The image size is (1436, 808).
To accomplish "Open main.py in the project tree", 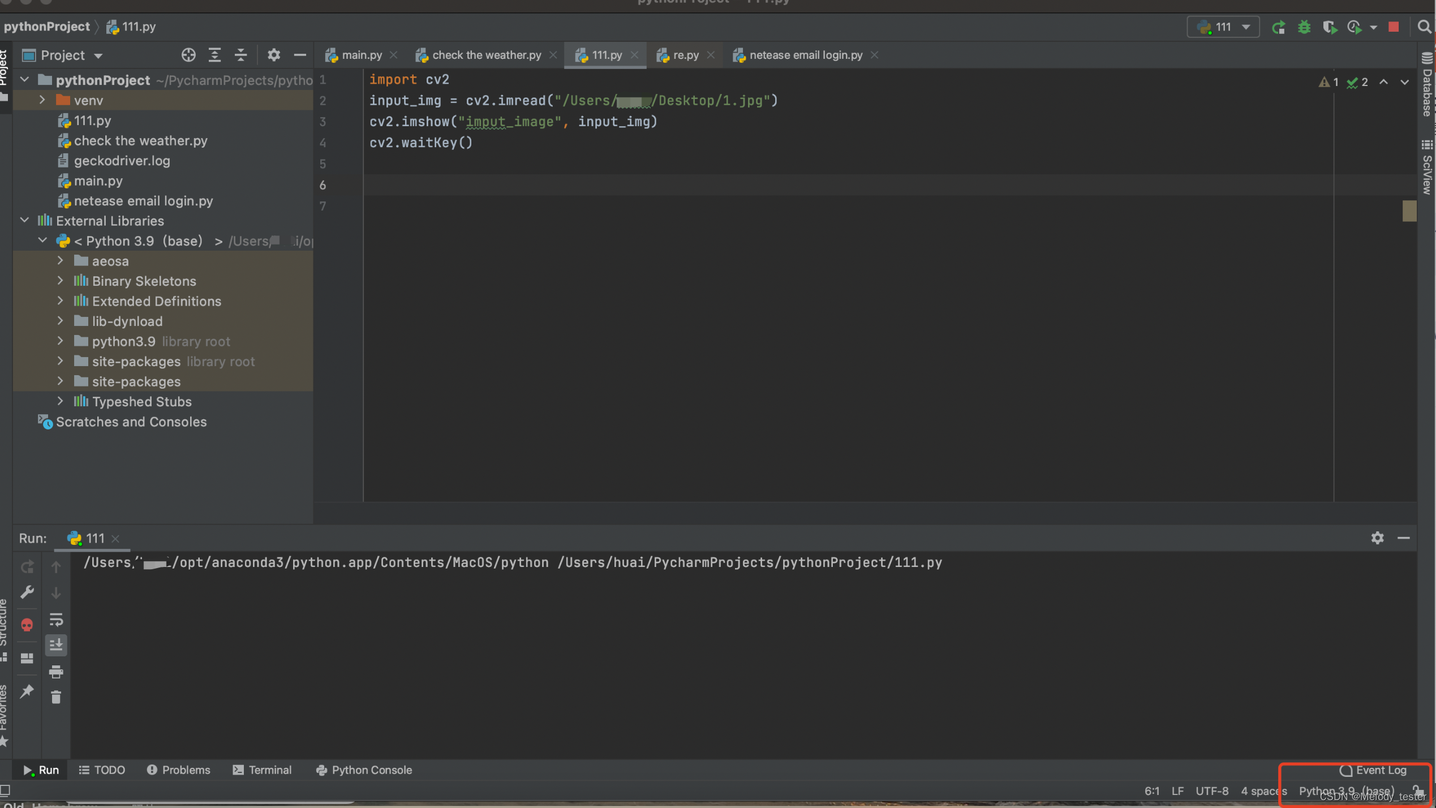I will [98, 181].
